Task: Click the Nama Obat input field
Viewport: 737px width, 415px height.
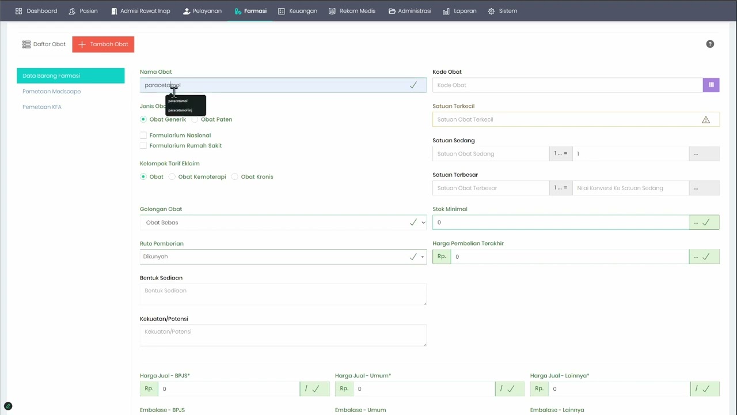Action: [x=283, y=85]
